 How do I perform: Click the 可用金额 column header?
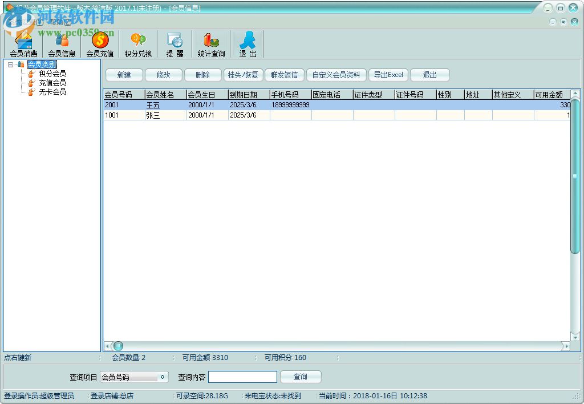[552, 95]
